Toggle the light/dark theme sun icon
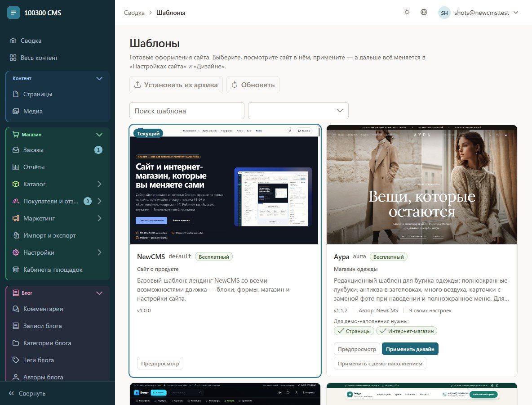Image resolution: width=532 pixels, height=405 pixels. [x=407, y=12]
